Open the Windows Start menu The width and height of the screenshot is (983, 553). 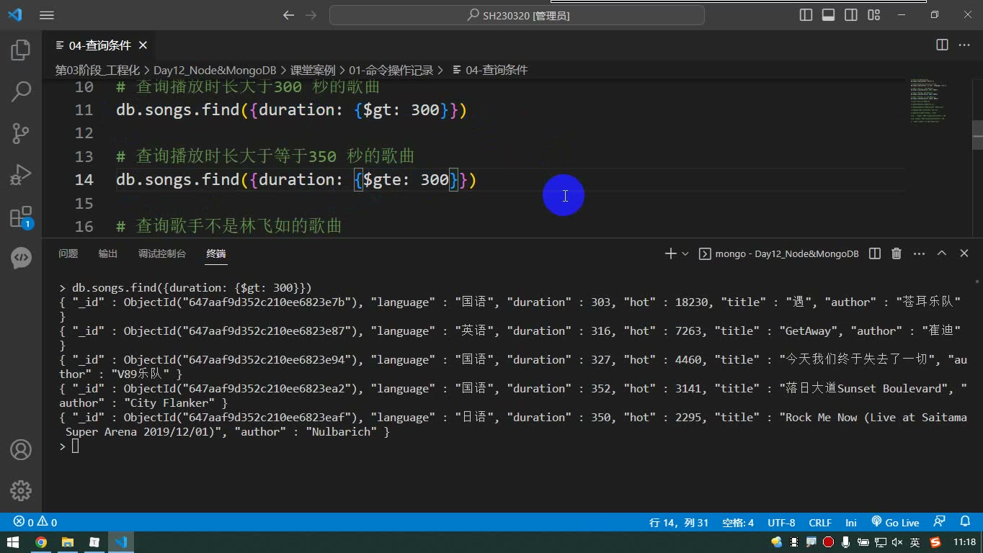pos(13,542)
